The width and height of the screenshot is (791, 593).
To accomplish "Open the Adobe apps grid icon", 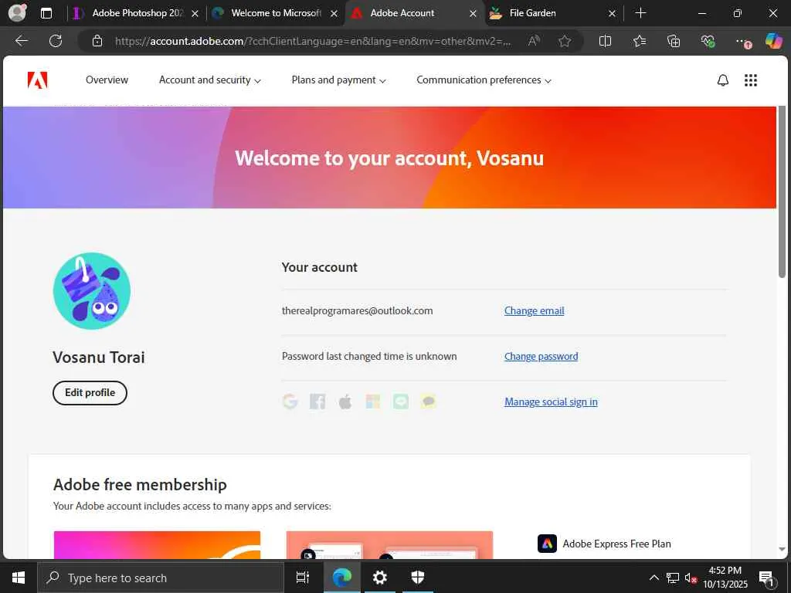I will point(751,80).
